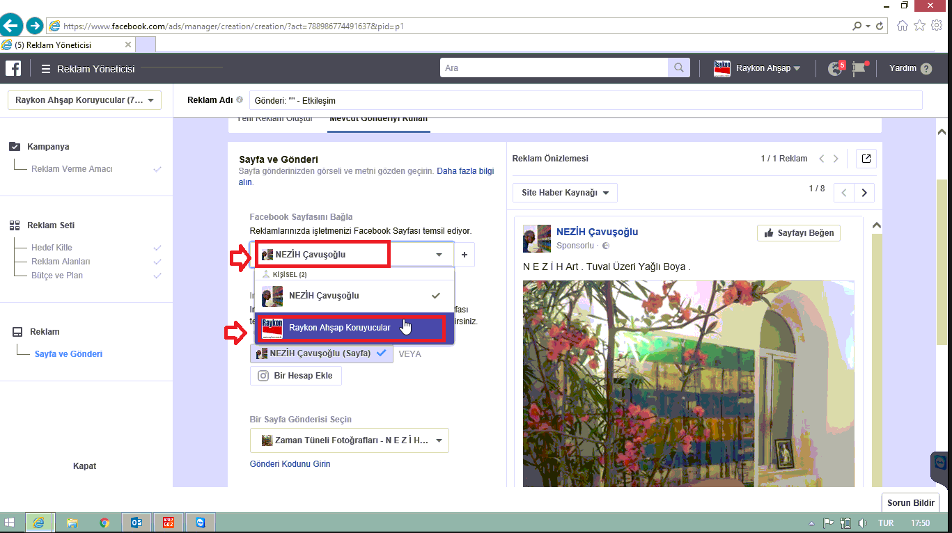
Task: Open the Zaman Tüneli Fotoğrafları post dropdown
Action: (350, 440)
